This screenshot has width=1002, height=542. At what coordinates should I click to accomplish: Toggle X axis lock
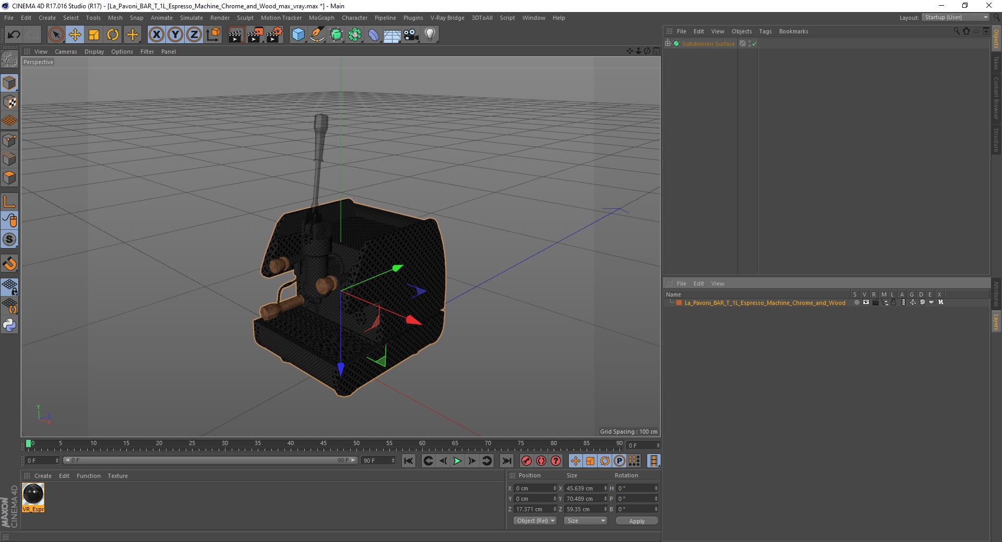click(156, 35)
